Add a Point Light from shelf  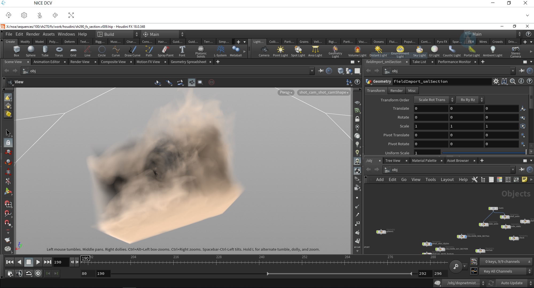(x=280, y=51)
